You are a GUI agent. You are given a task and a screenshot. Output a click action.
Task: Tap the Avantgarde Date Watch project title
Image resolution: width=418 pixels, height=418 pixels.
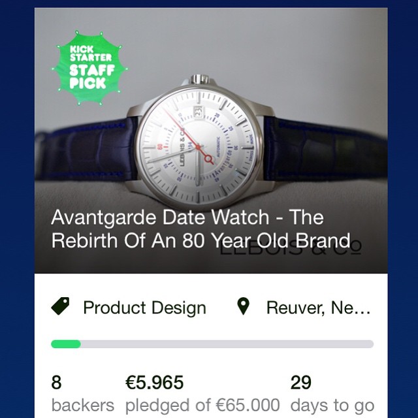(x=201, y=229)
